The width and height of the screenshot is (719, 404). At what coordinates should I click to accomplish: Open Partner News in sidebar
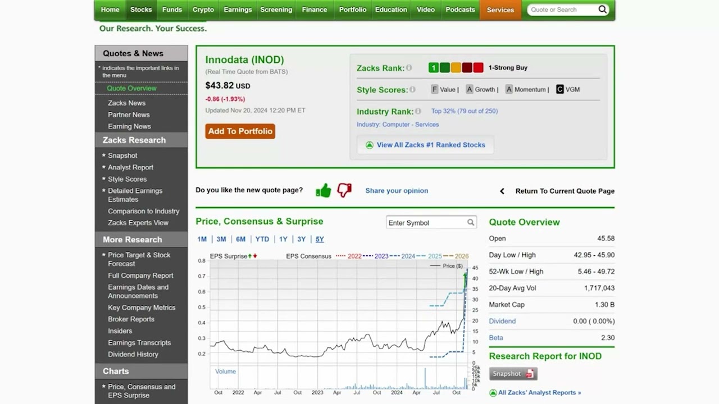tap(129, 115)
